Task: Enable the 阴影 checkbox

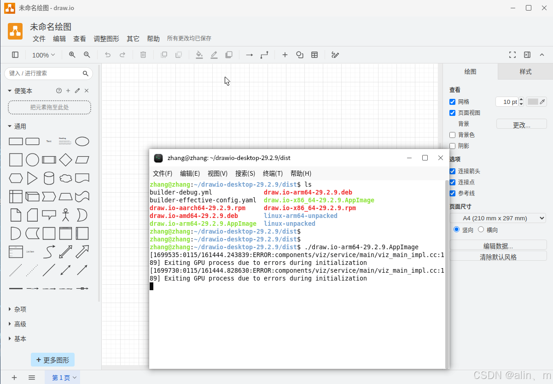Action: tap(453, 146)
